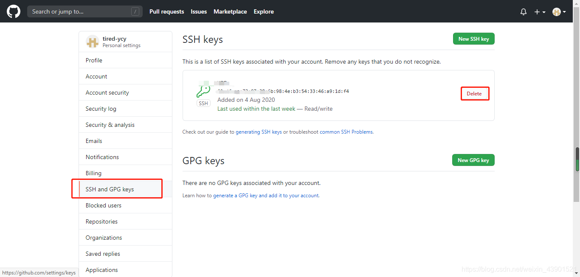Click the scrollbar up arrow
Viewport: 580px width, 277px height.
point(577,3)
